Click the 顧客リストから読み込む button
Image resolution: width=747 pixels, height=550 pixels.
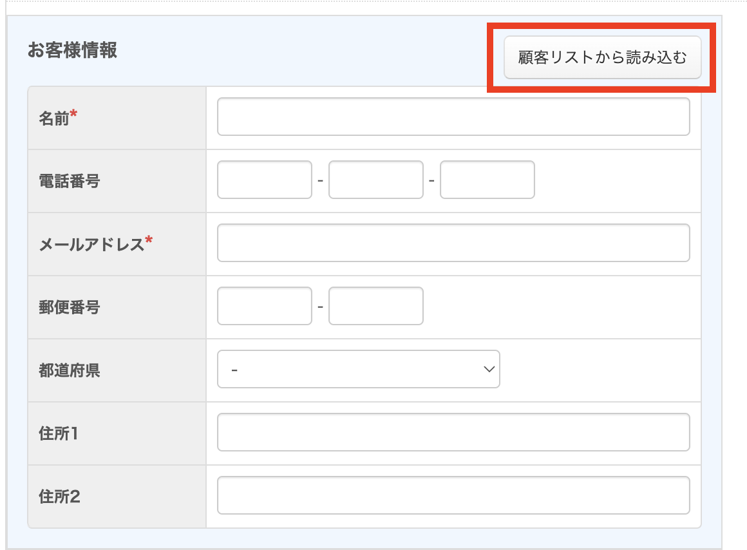[x=602, y=57]
